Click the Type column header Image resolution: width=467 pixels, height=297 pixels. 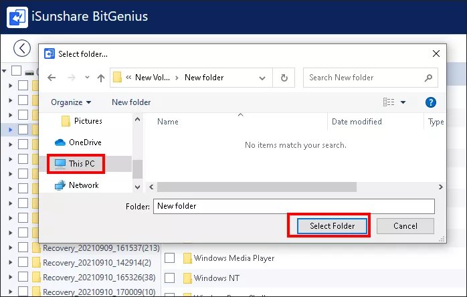point(436,122)
